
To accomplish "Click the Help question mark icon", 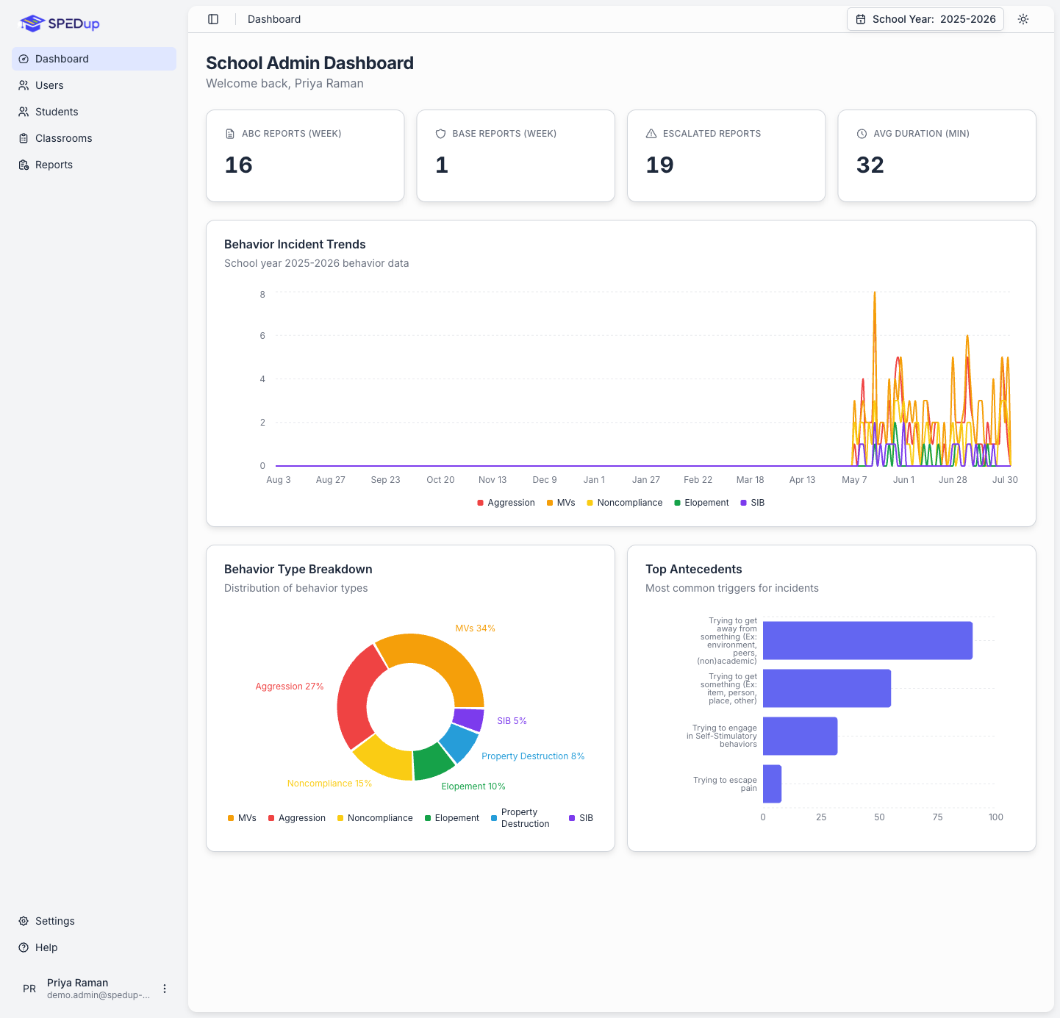I will tap(24, 947).
